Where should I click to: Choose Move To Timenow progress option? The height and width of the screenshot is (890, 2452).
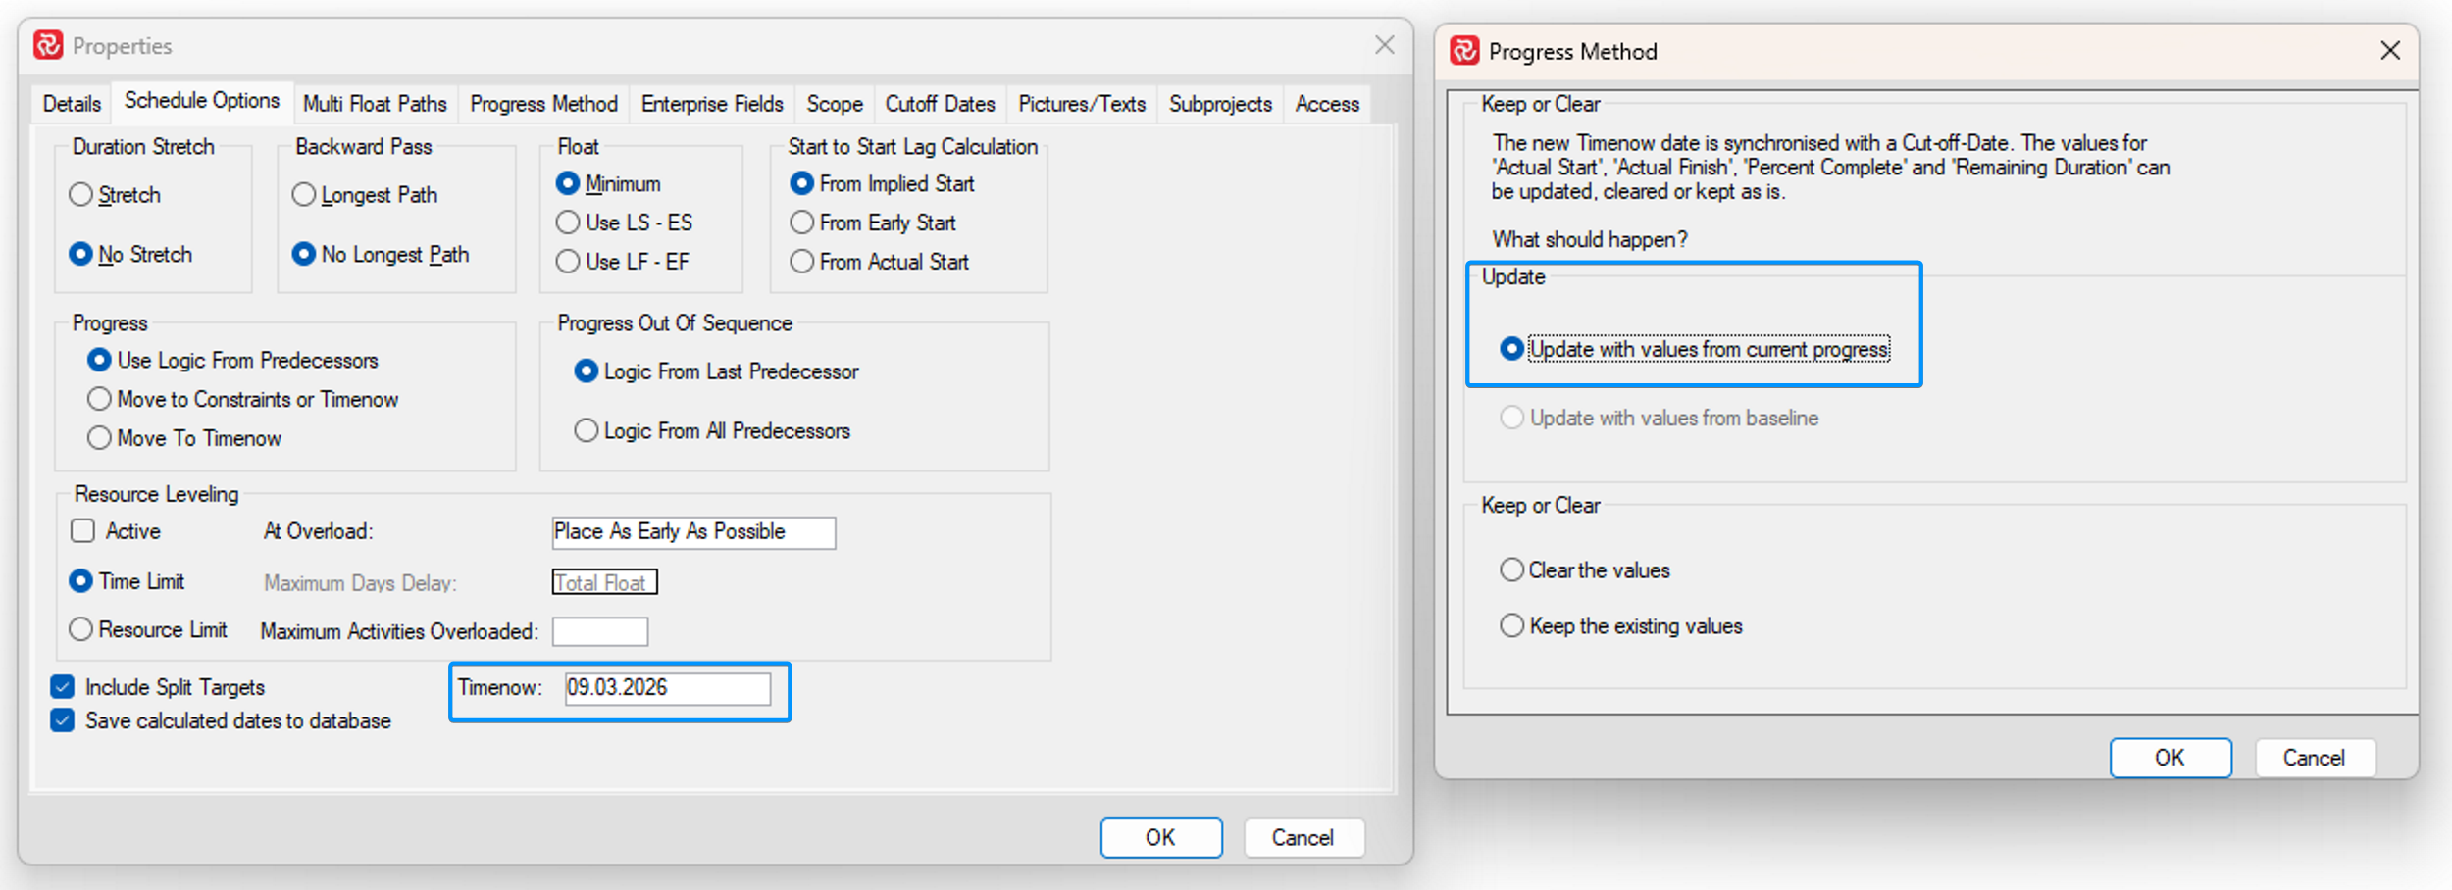pos(99,438)
